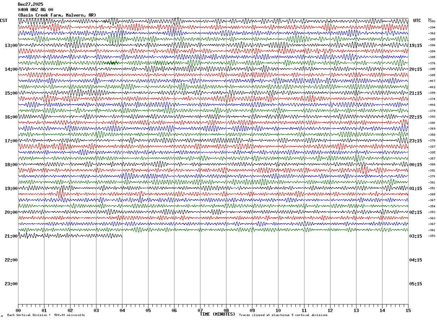Viewport: 437px width, 320px height.
Task: Click the DC offset value -358
Action: (x=432, y=135)
